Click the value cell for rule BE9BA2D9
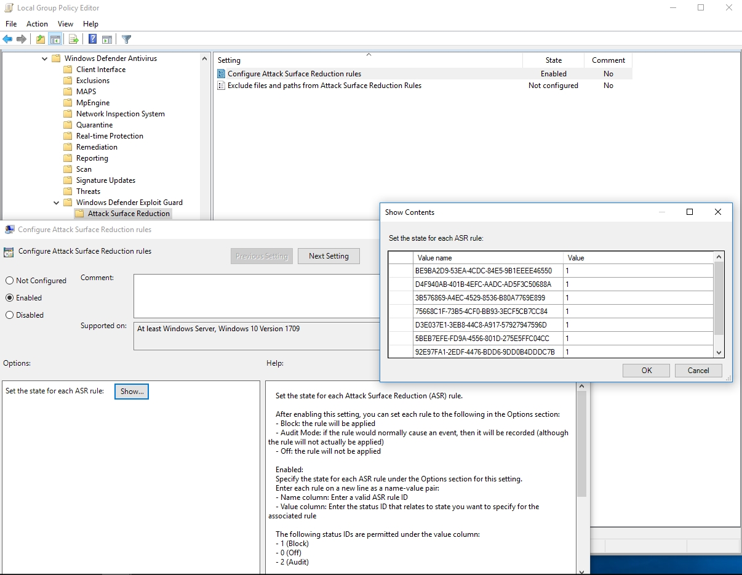The width and height of the screenshot is (742, 575). click(x=637, y=271)
